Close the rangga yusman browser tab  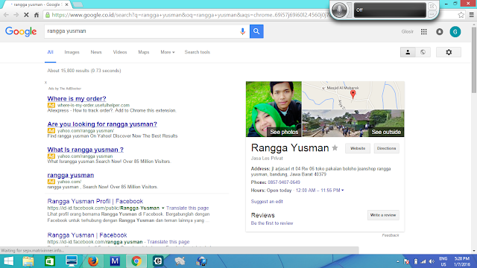[x=66, y=4]
